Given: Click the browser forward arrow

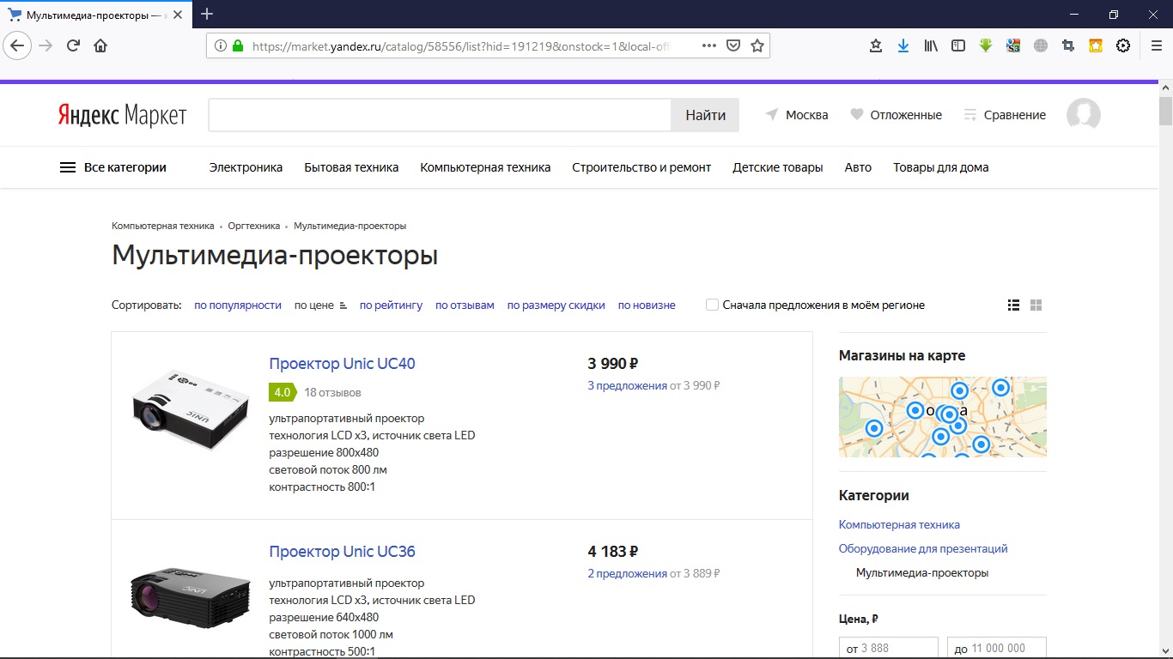Looking at the screenshot, I should click(x=46, y=45).
